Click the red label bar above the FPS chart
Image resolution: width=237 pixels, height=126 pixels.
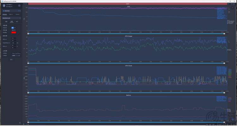pos(128,3)
